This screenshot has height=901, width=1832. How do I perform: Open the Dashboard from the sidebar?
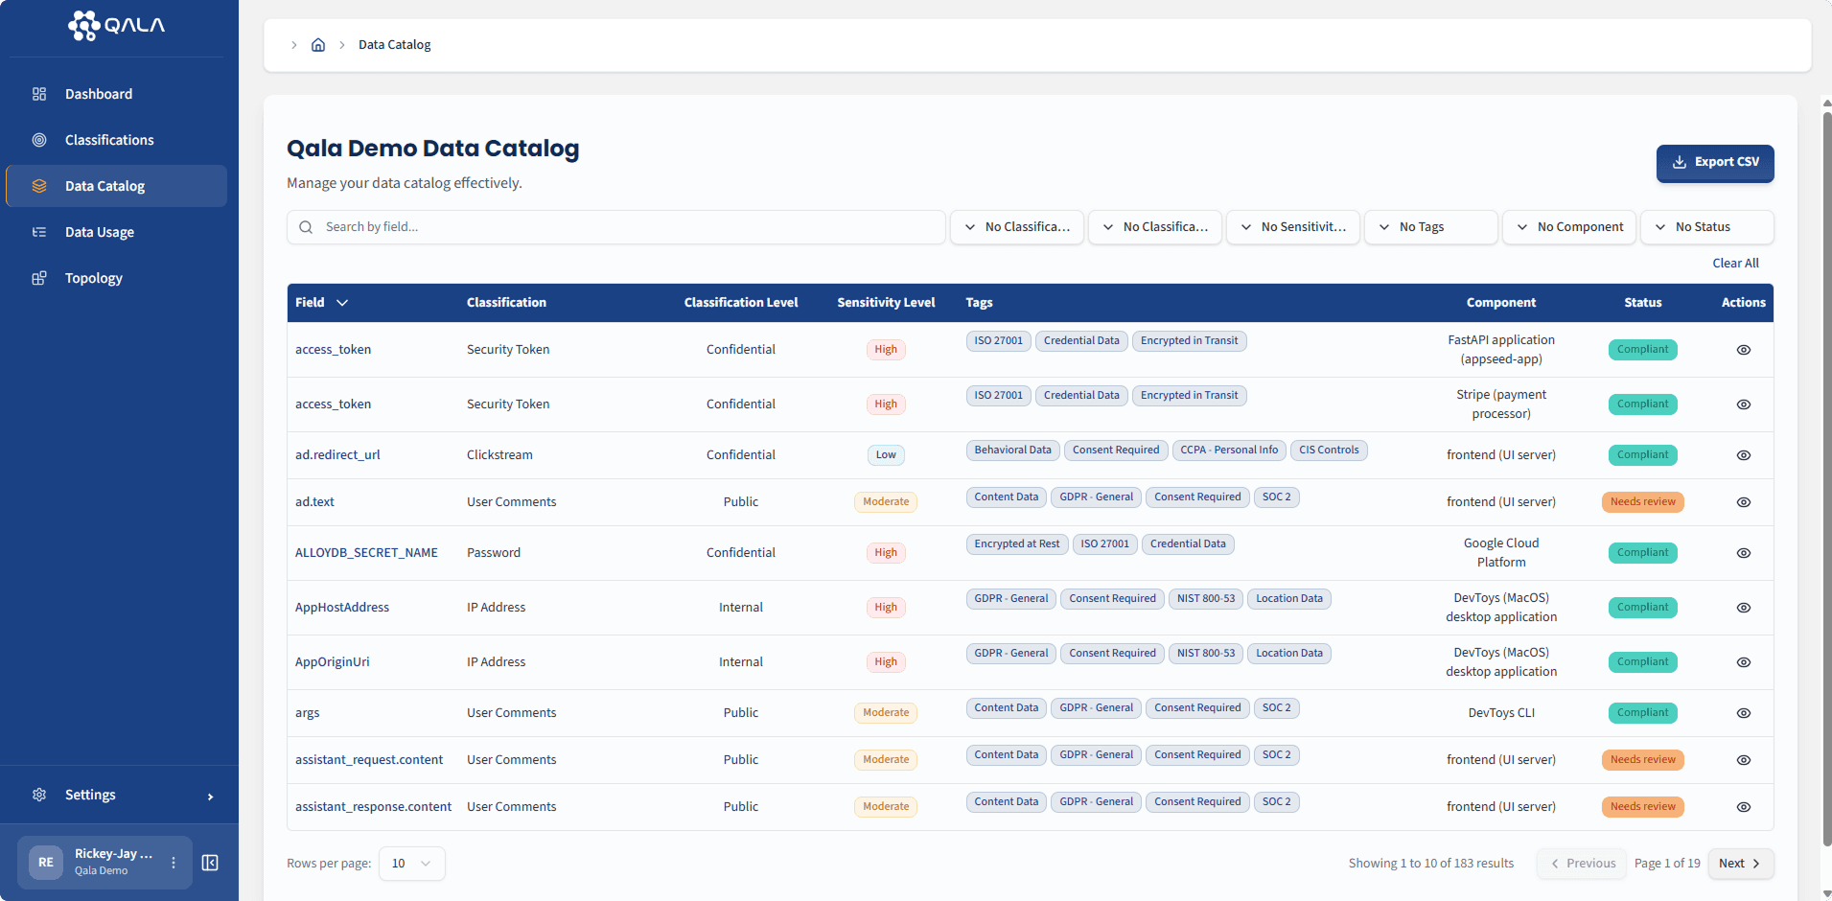[x=98, y=93]
